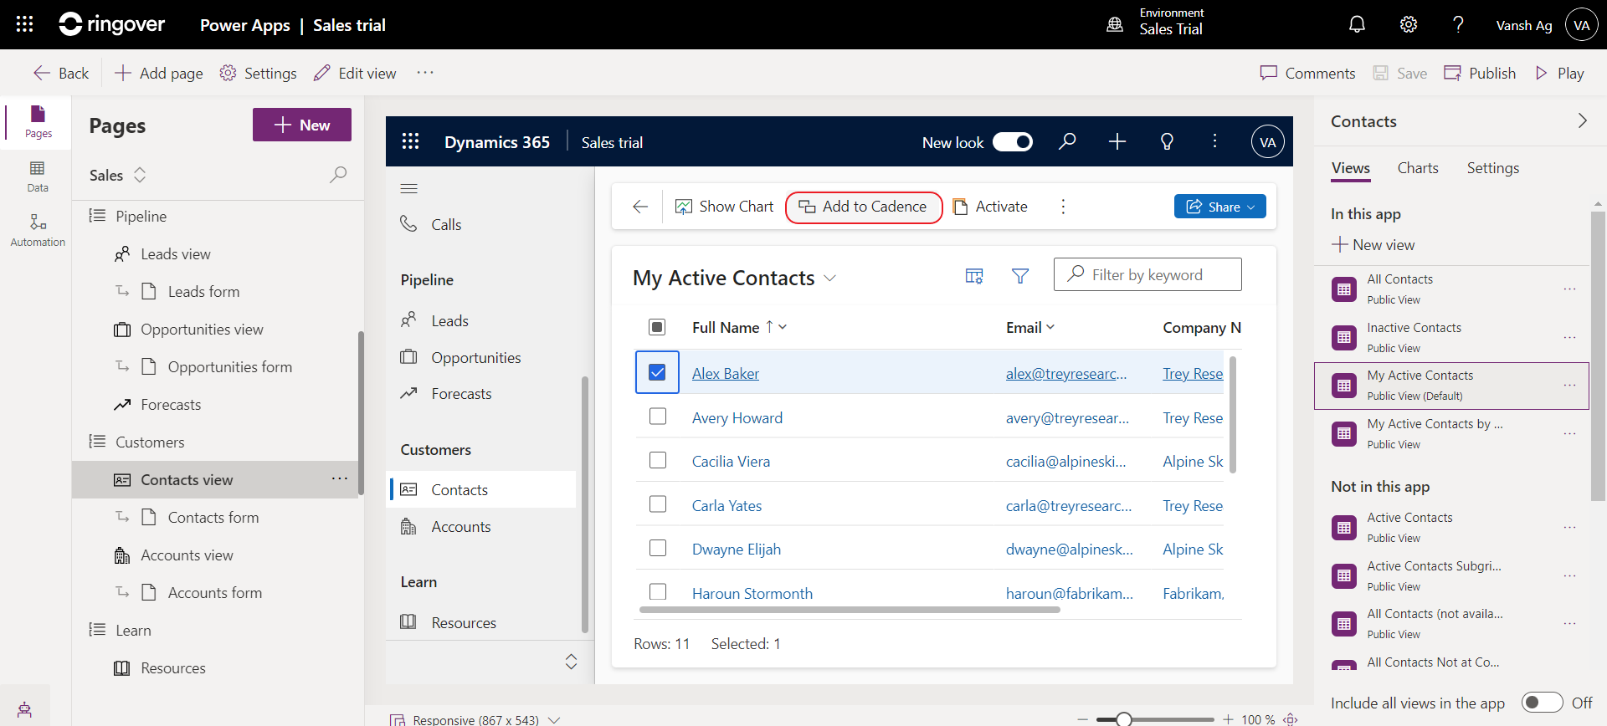The width and height of the screenshot is (1607, 726).
Task: Click the zoom in plus button
Action: click(1228, 719)
